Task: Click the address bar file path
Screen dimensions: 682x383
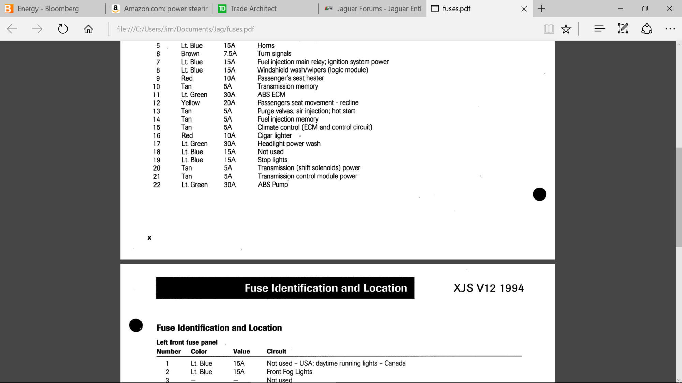Action: point(185,29)
